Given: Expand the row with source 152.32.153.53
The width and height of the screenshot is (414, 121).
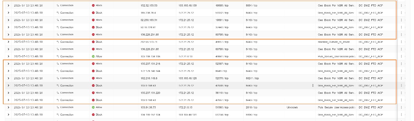Looking at the screenshot, I should coord(8,5).
